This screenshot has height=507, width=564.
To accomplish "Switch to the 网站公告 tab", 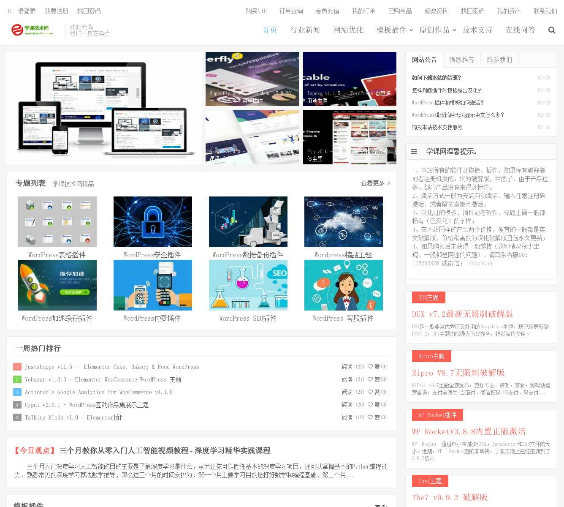I will click(x=424, y=60).
